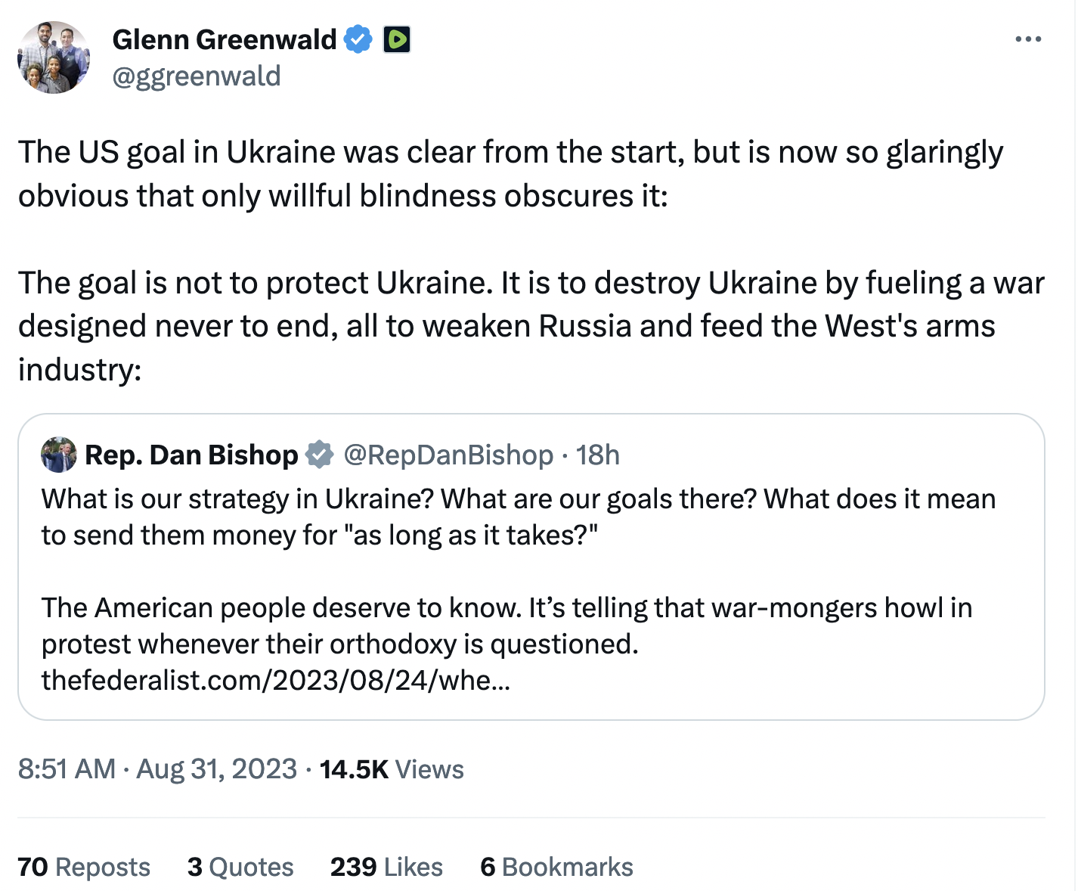The image size is (1078, 891).
Task: Show the 239 Likes list
Action: point(386,867)
